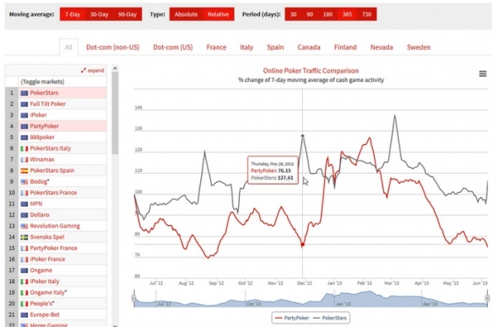Viewport: 498px width, 327px height.
Task: Open the Finland tab
Action: tap(345, 47)
